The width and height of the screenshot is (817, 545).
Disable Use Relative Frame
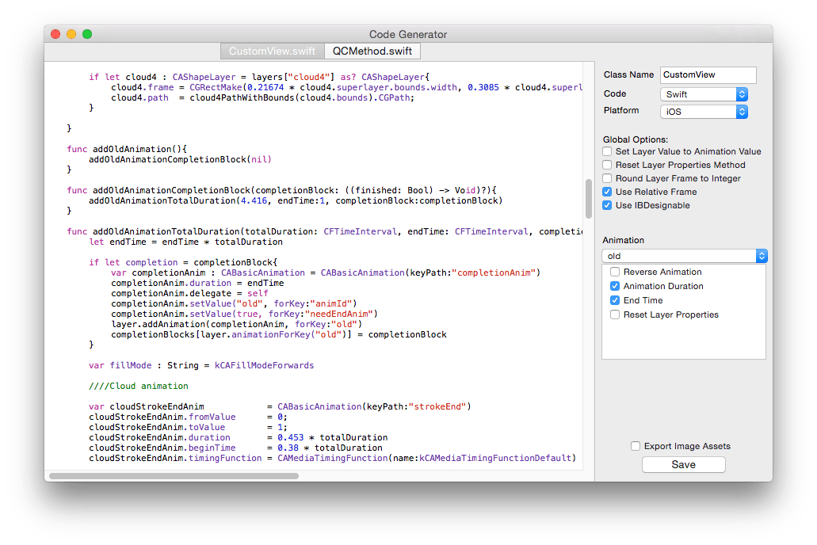(606, 192)
